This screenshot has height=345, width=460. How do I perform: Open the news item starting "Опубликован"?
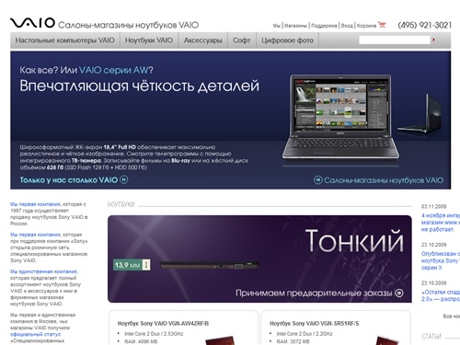tap(441, 260)
